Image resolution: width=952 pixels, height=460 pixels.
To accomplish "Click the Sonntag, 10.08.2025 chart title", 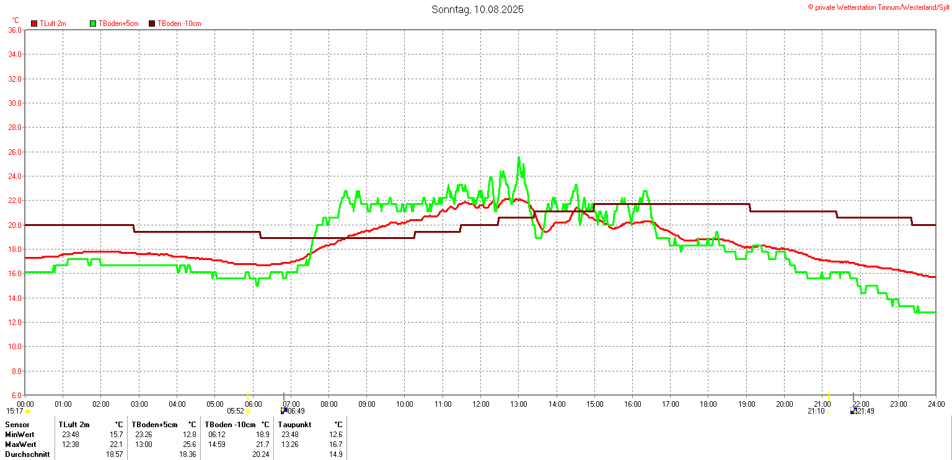I will (477, 9).
